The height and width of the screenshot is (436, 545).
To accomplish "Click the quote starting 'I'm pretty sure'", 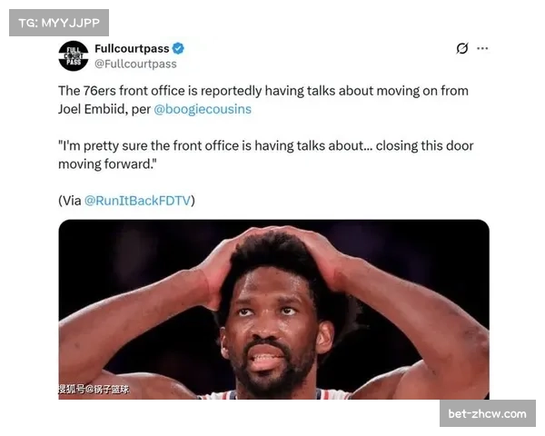I will [x=266, y=154].
